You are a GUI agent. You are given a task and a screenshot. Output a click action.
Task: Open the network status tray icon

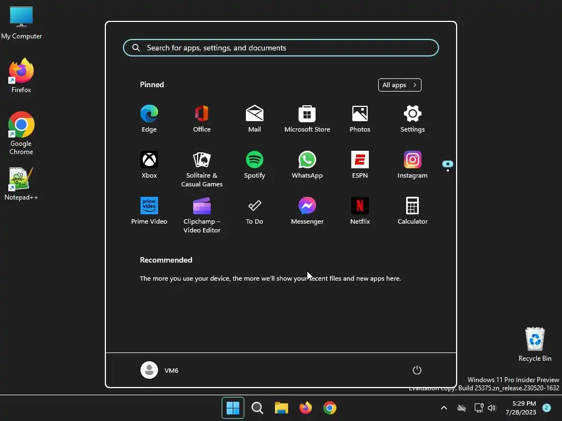click(479, 408)
